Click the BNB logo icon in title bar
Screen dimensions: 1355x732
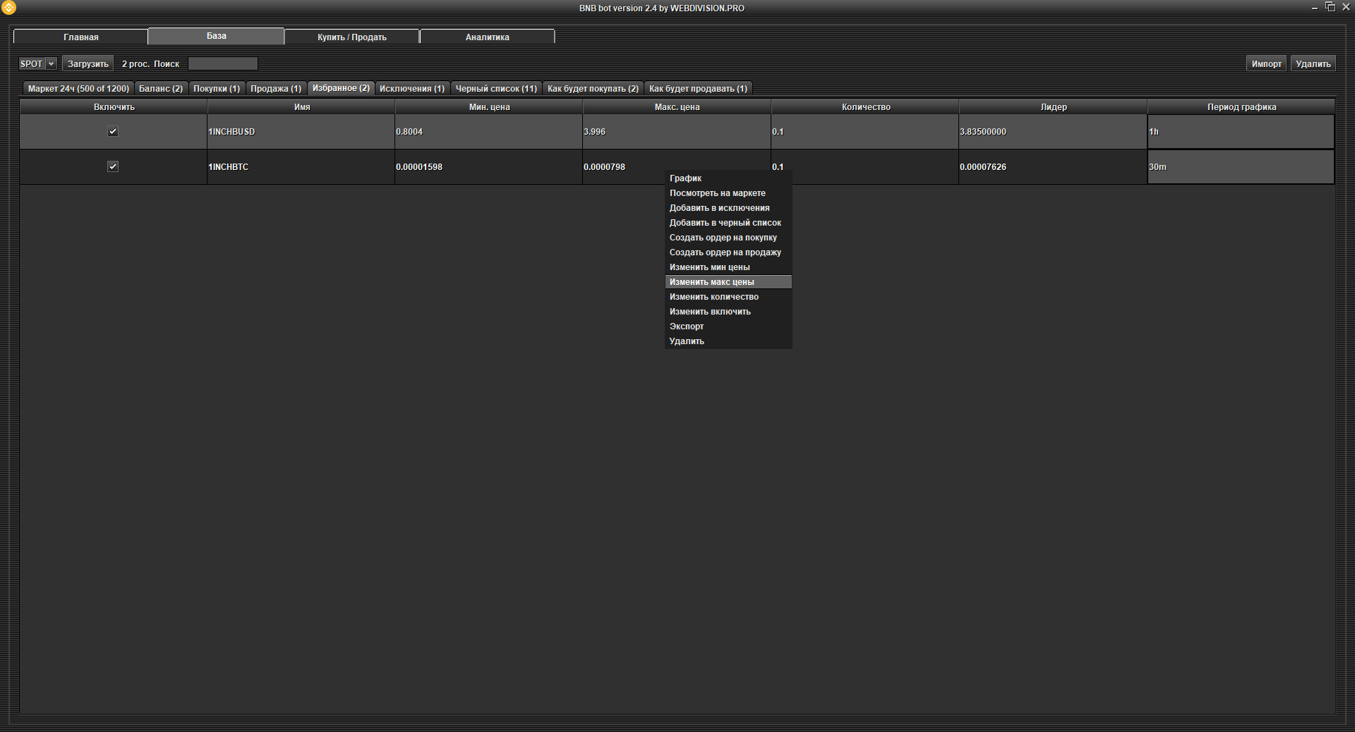[8, 8]
